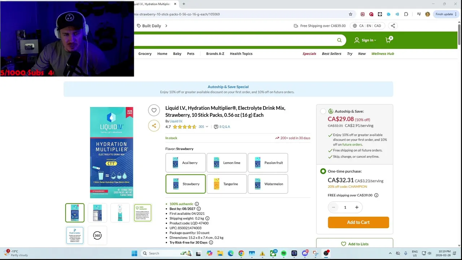Open Snipping Tool from the taskbar
Viewport: 462px width, 260px height.
click(315, 253)
